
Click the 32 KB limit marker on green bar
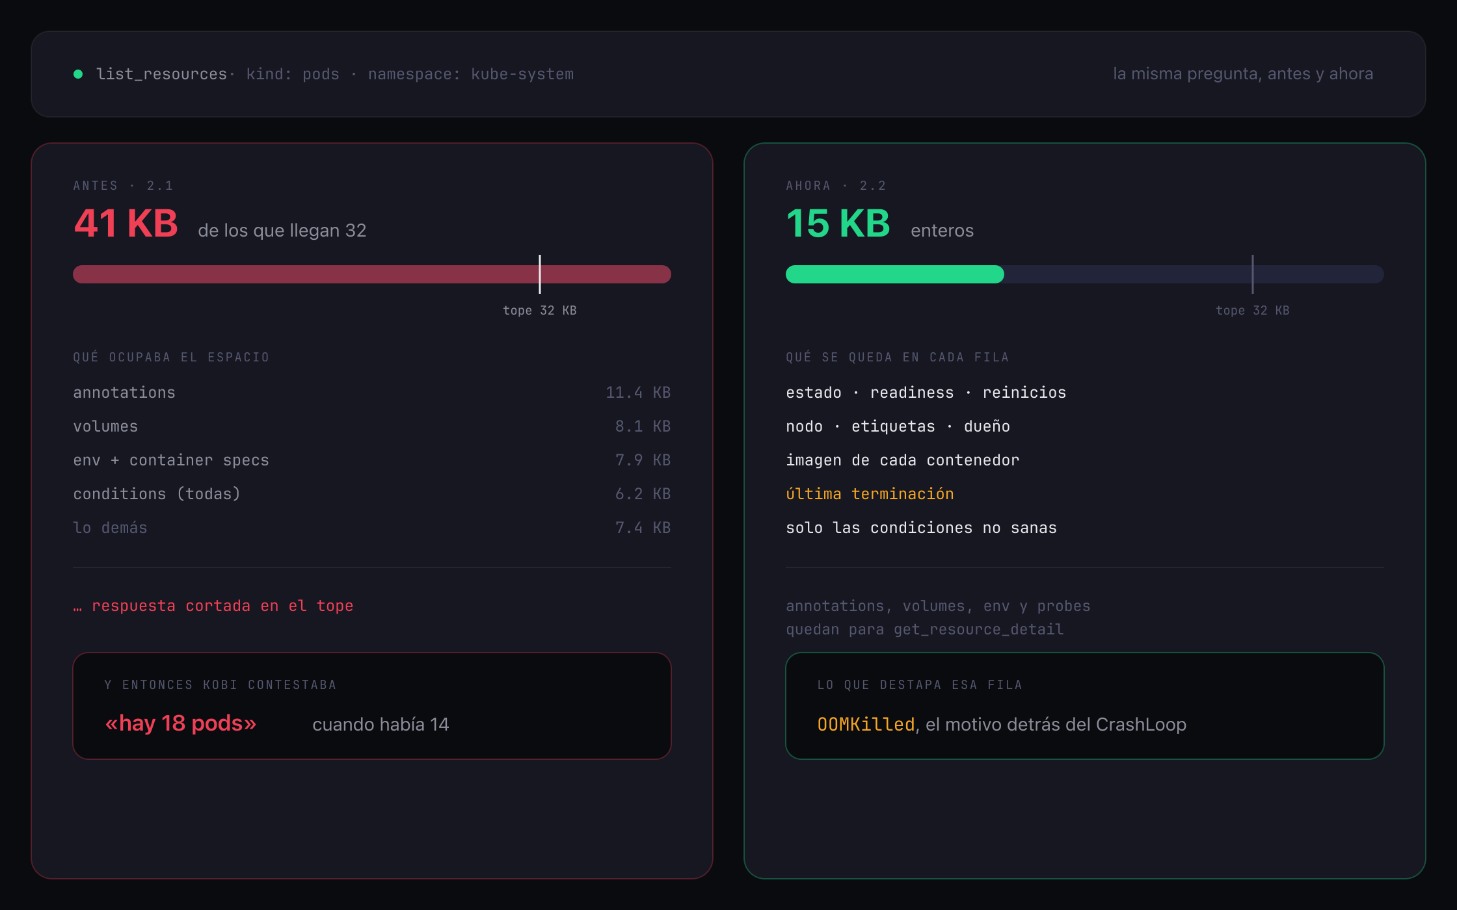coord(1253,274)
